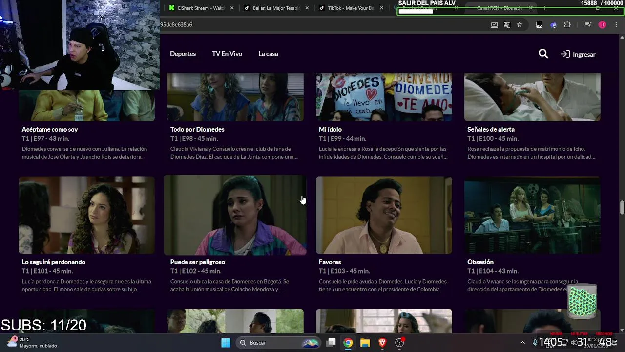
Task: Click description starting 'Consuelo ubica la casa'
Action: (229, 286)
